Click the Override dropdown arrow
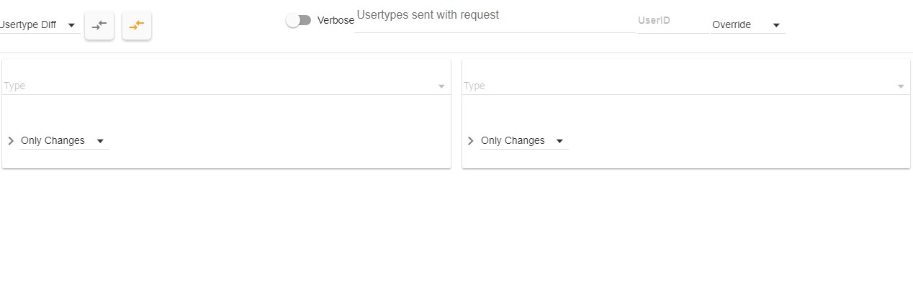Screen dimensions: 913x300 click(x=776, y=25)
